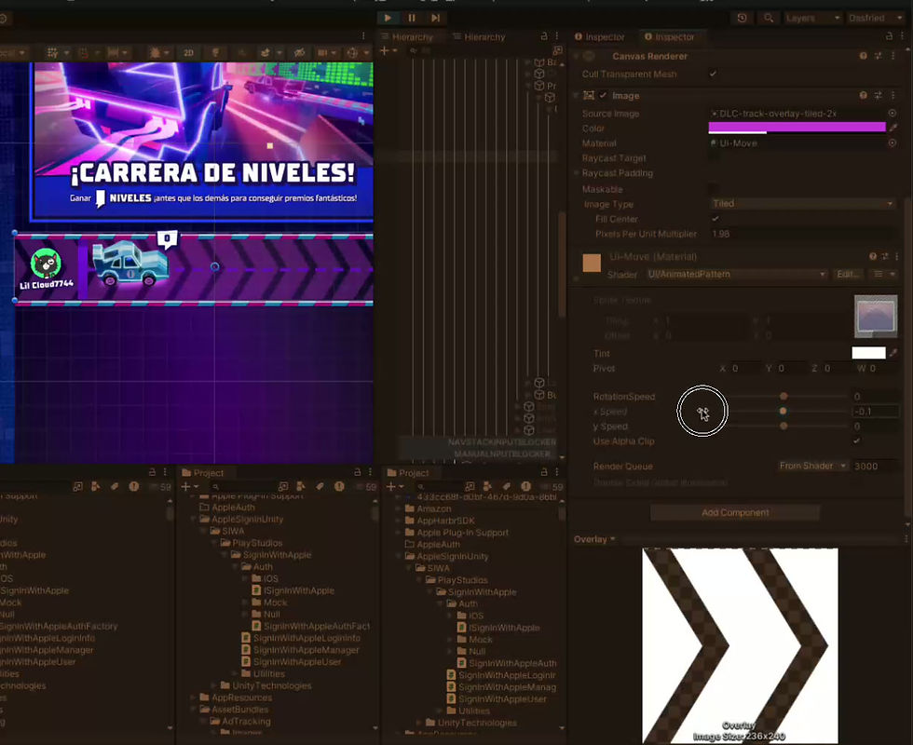Open the Gizmos dropdown in scene toolbar

[x=356, y=52]
